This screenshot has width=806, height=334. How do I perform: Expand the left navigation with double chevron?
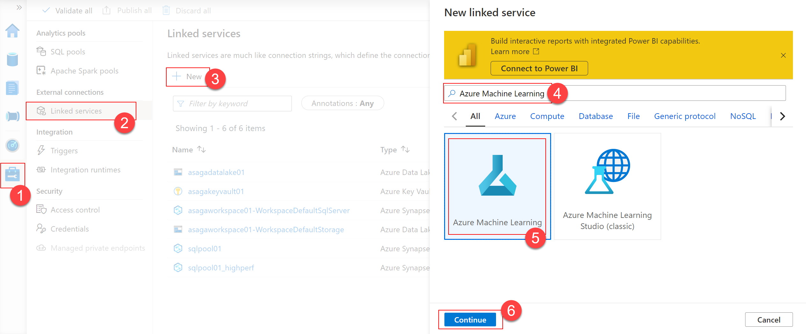(19, 7)
